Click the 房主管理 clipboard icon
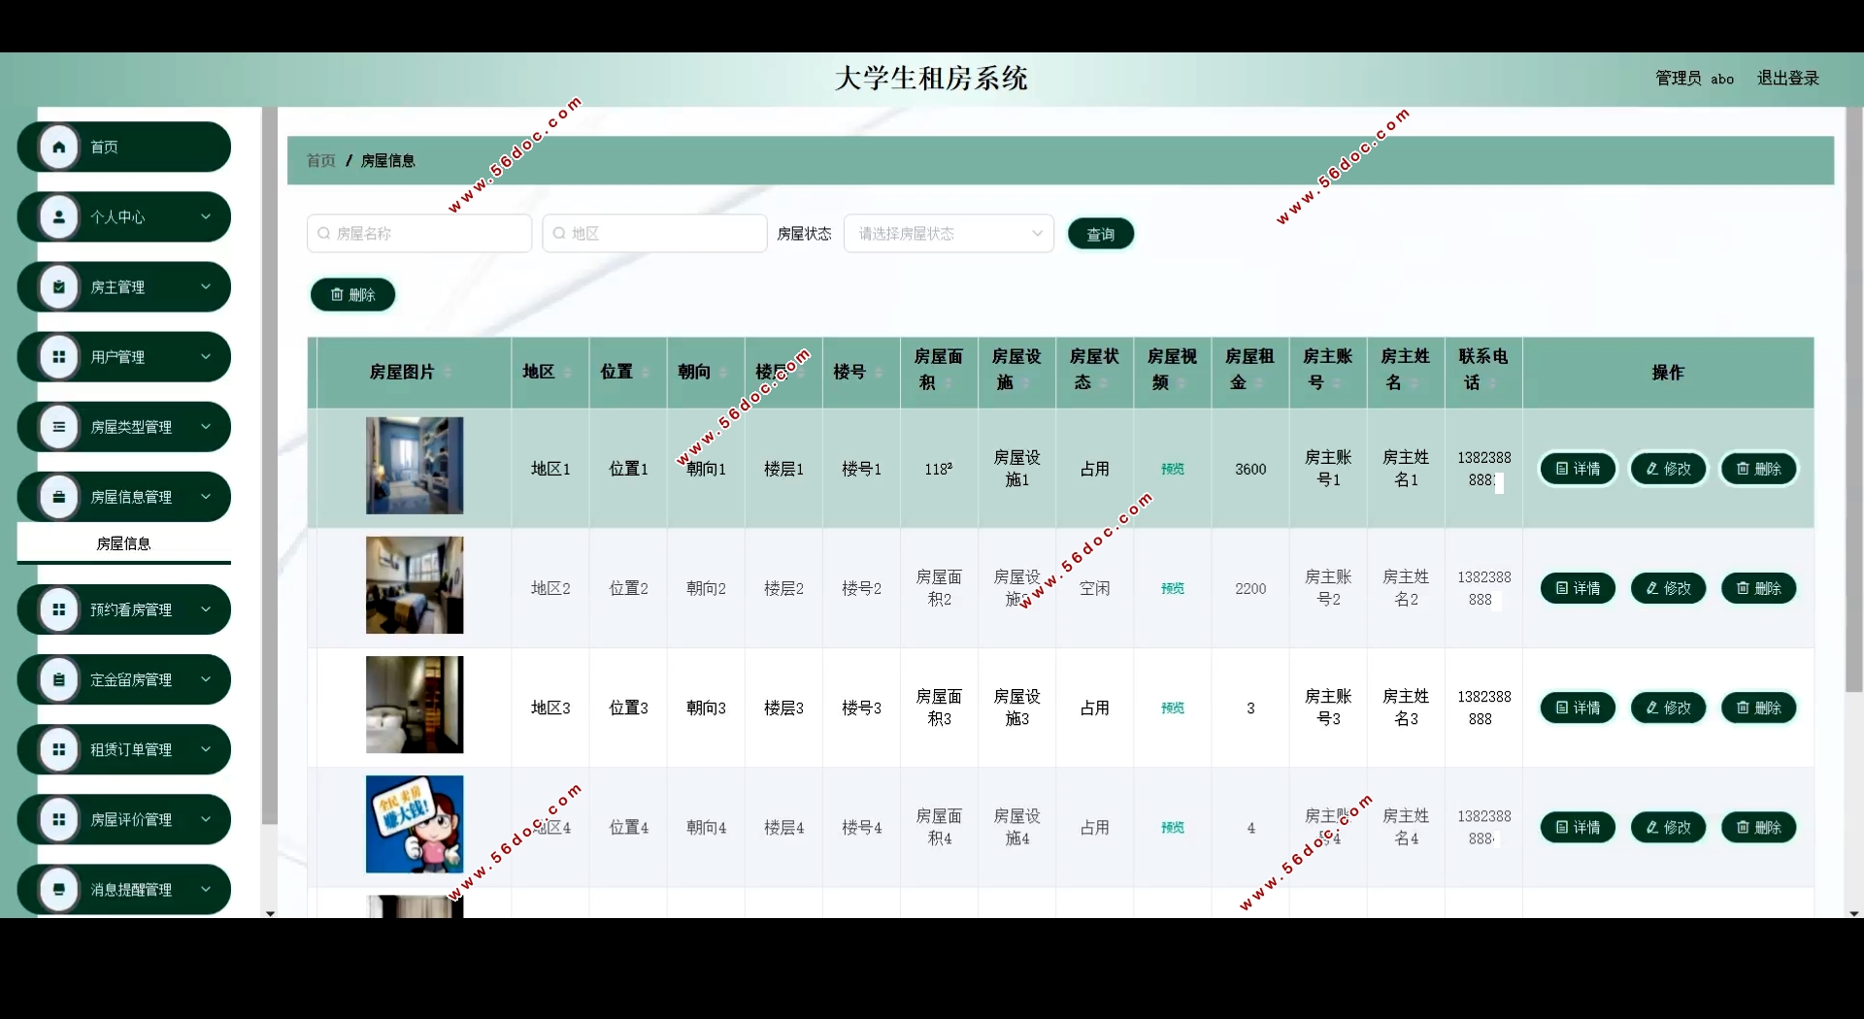The height and width of the screenshot is (1019, 1864). pyautogui.click(x=59, y=287)
